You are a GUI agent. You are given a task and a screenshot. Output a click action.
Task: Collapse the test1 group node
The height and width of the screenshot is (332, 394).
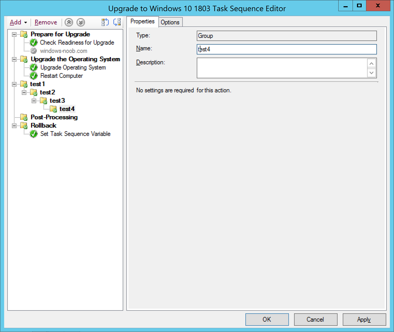[14, 84]
